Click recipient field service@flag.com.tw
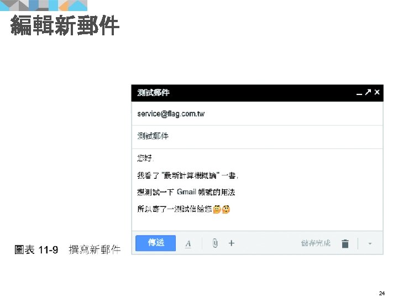The image size is (398, 298). coord(257,114)
